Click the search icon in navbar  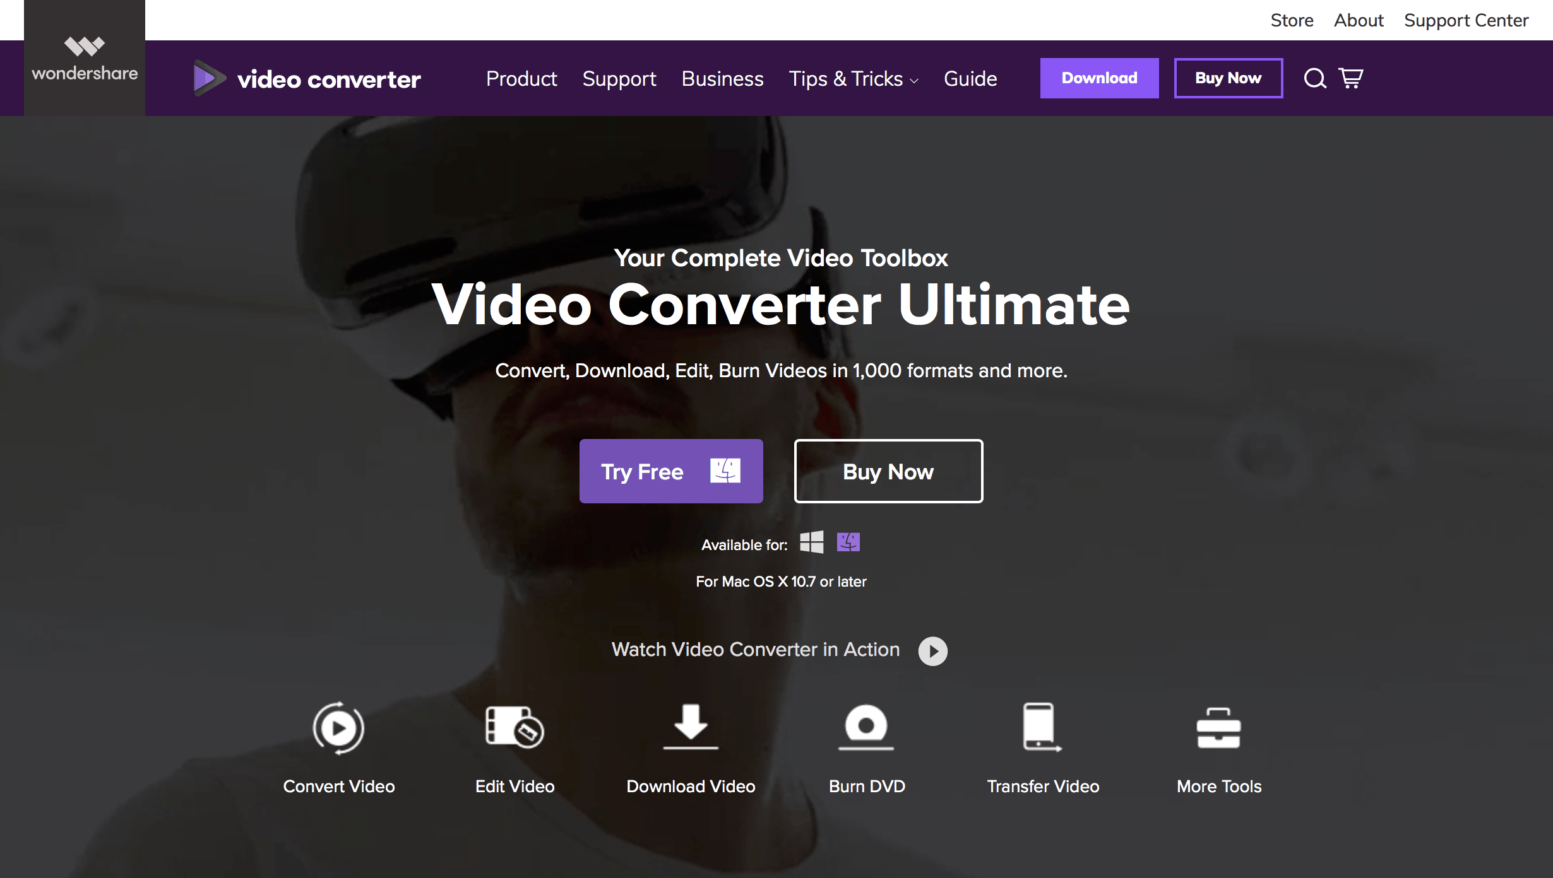(1313, 78)
